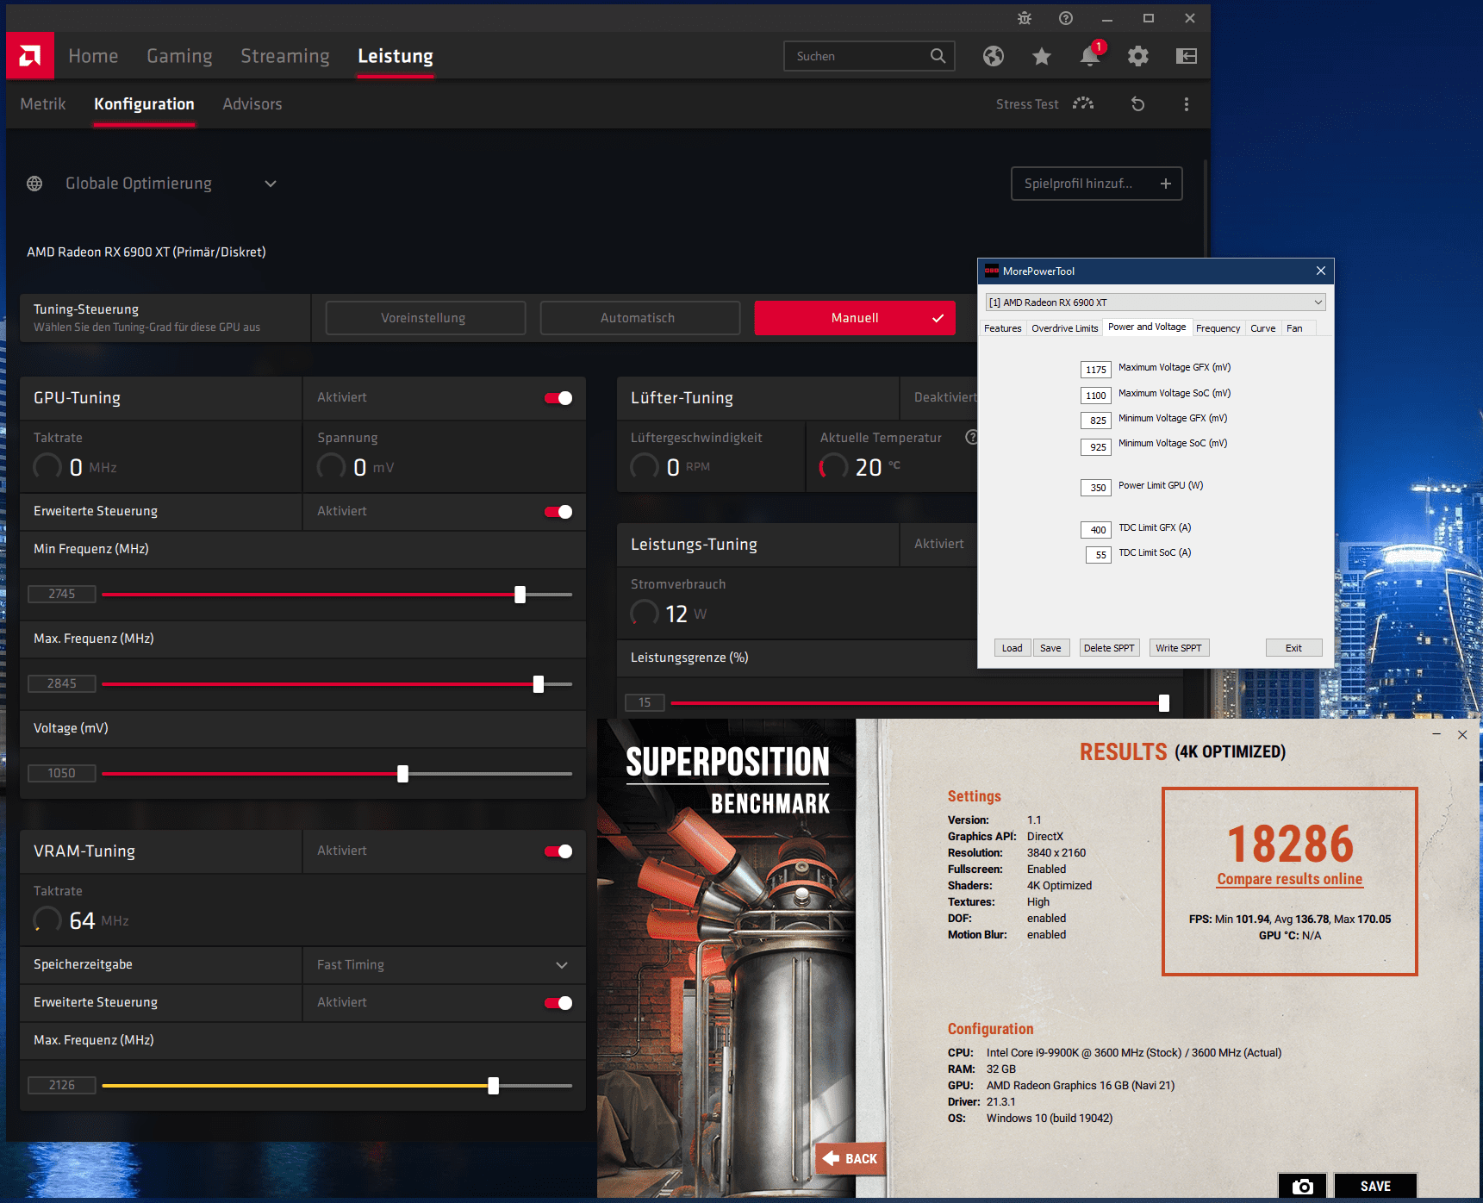The image size is (1483, 1203).
Task: Open Curve tab in MorePowerTool
Action: pyautogui.click(x=1262, y=328)
